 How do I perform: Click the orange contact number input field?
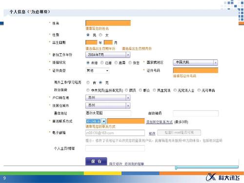point(126,121)
